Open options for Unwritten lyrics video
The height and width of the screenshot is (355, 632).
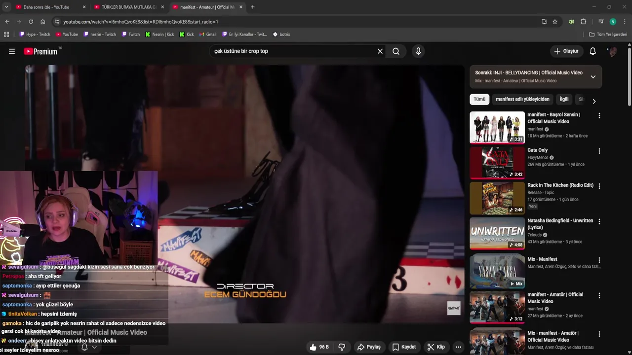tap(599, 221)
